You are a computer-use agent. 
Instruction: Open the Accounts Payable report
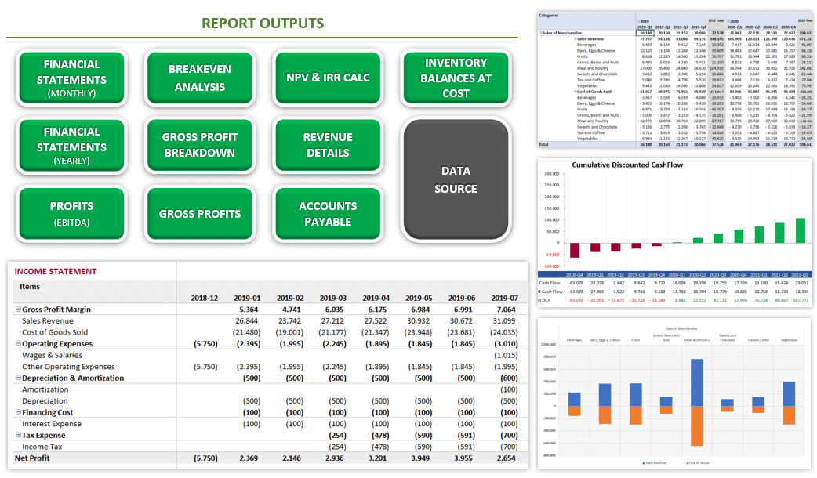click(x=328, y=214)
